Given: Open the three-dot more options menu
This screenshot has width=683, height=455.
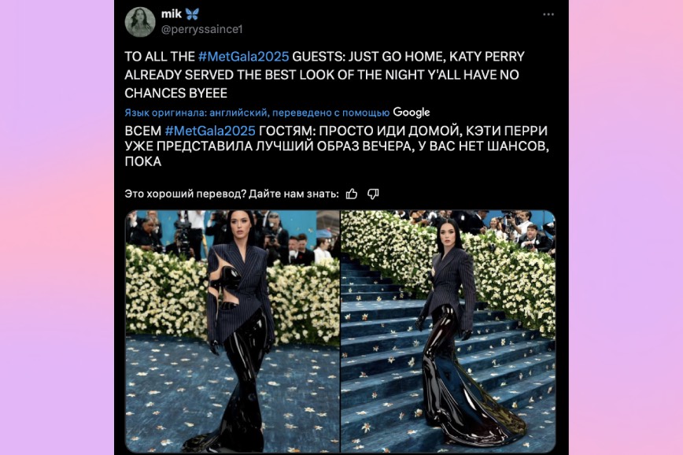Looking at the screenshot, I should coord(548,14).
